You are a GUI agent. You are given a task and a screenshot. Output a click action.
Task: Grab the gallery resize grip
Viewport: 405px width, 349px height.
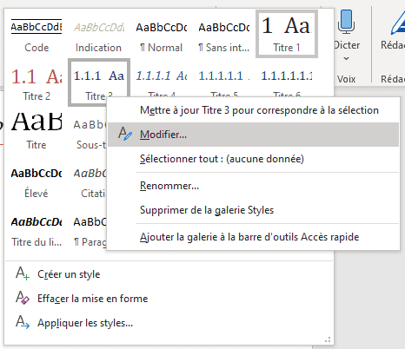tap(328, 339)
